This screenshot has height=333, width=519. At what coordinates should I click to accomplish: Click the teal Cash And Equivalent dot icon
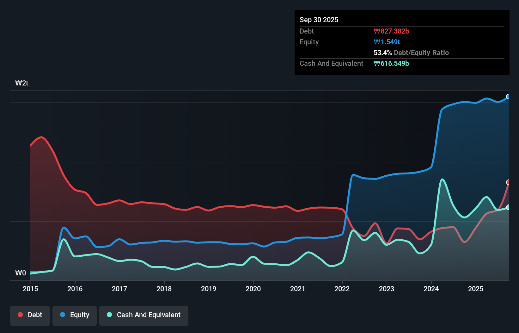point(109,315)
